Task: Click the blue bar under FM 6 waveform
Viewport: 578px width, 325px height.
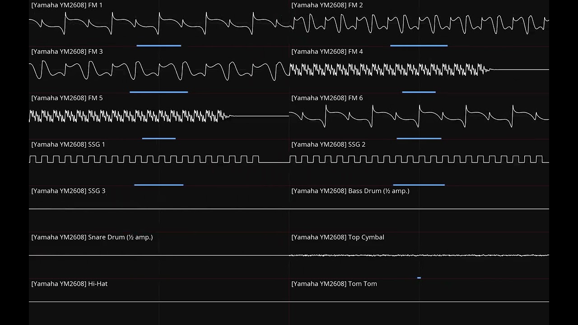Action: (419, 139)
